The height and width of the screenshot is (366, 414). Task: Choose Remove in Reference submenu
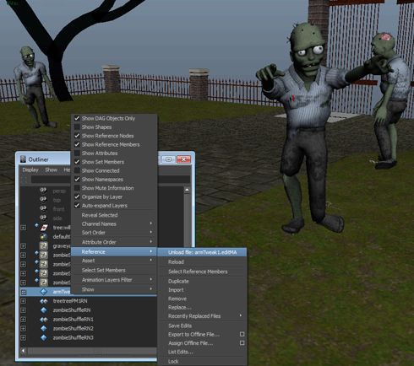pyautogui.click(x=203, y=299)
